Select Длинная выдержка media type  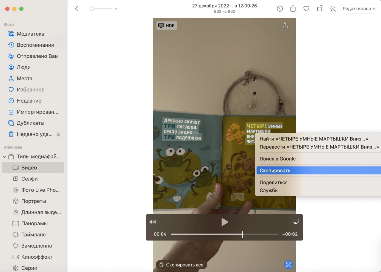point(33,212)
